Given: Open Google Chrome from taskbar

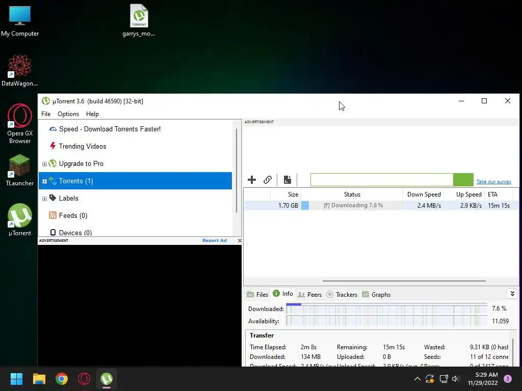Looking at the screenshot, I should [62, 379].
